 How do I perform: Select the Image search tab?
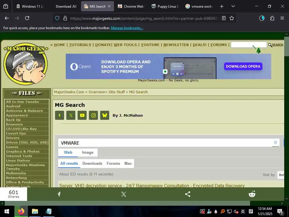pyautogui.click(x=88, y=152)
